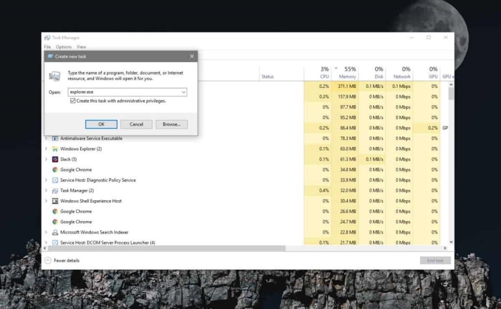Expand the Windows Explorer process group
501x309 pixels.
(47, 149)
